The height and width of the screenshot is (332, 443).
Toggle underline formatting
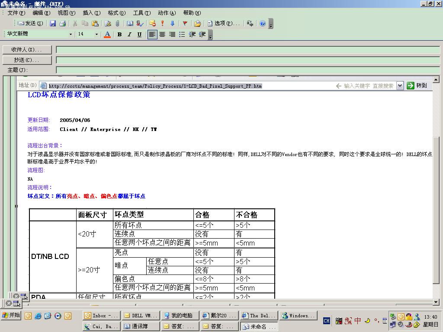coord(139,35)
